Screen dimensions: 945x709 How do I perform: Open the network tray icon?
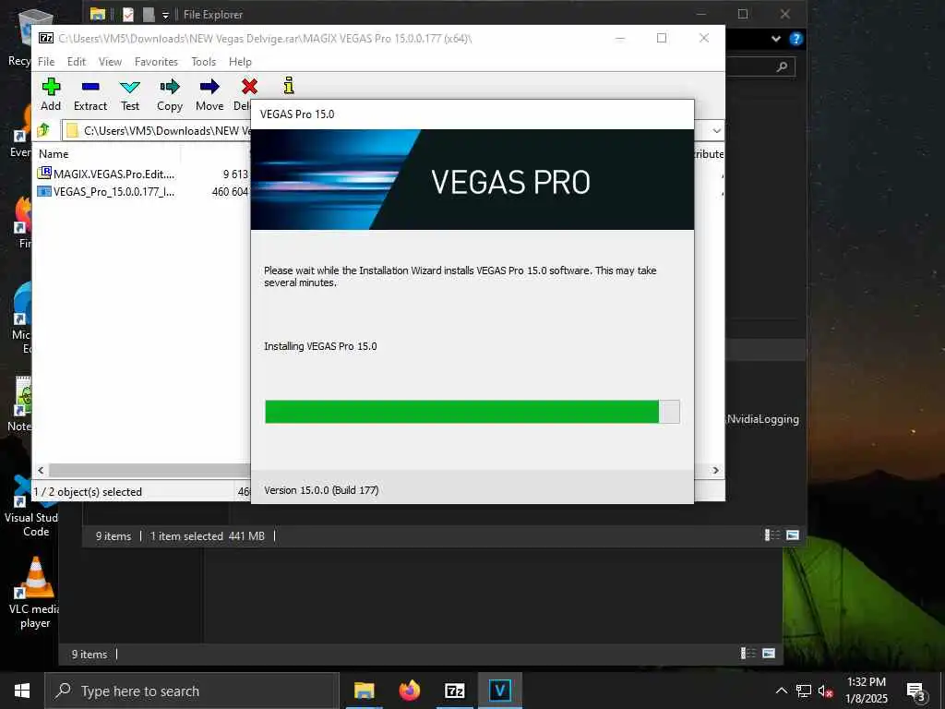[804, 691]
